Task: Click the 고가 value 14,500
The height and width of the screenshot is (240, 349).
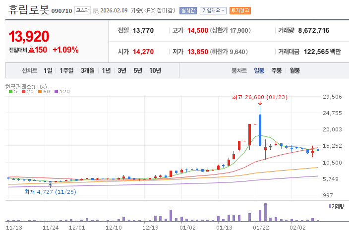Action: (198, 30)
